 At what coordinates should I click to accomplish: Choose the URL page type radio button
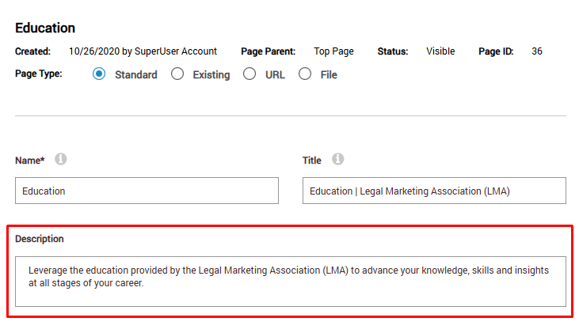(x=250, y=74)
